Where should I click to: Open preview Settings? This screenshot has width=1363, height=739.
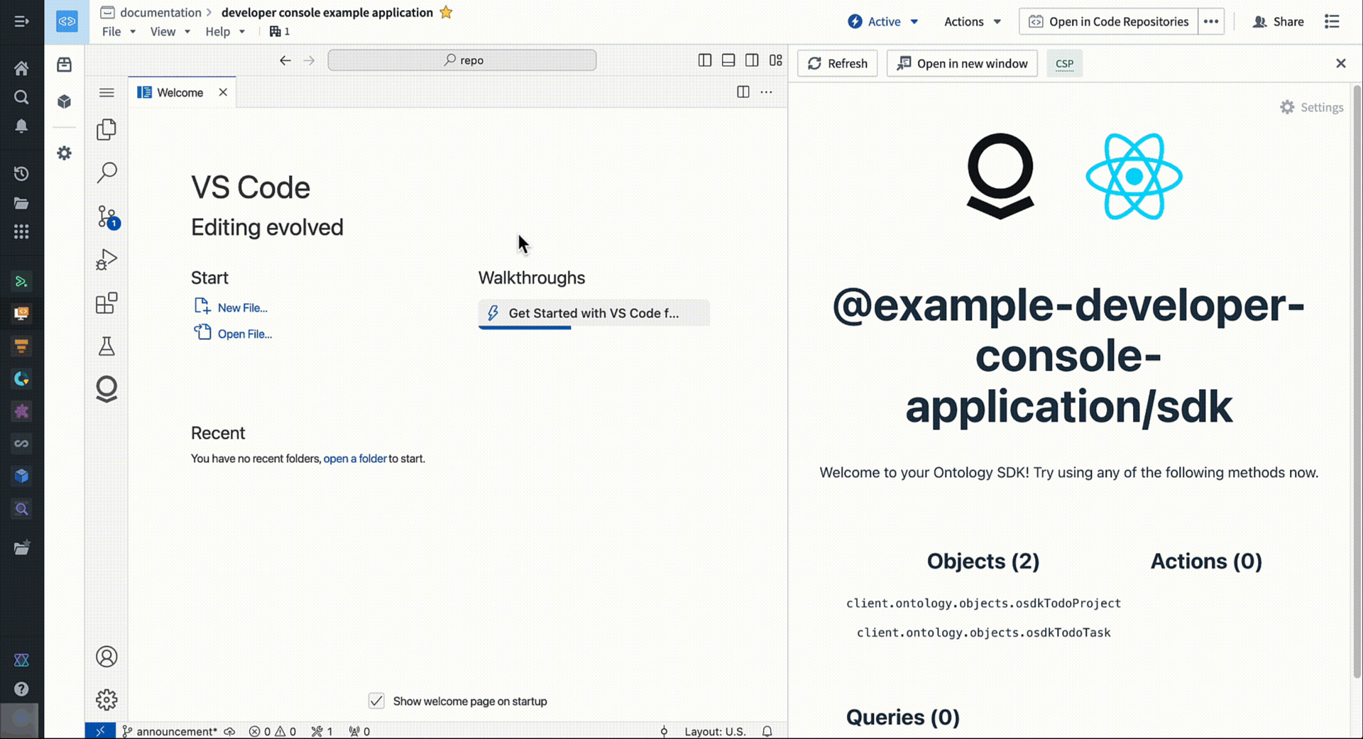coord(1312,107)
